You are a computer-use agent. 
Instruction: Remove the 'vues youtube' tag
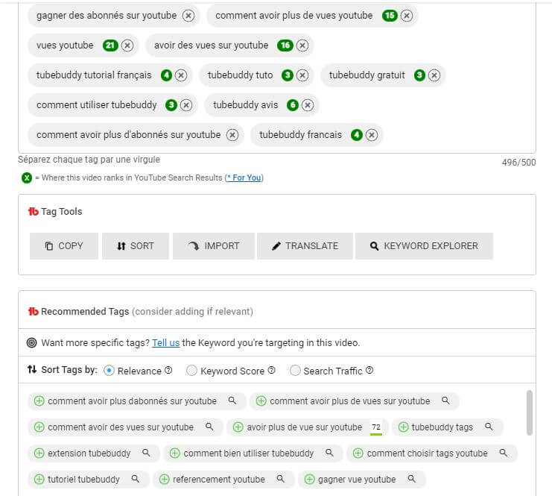coord(127,45)
